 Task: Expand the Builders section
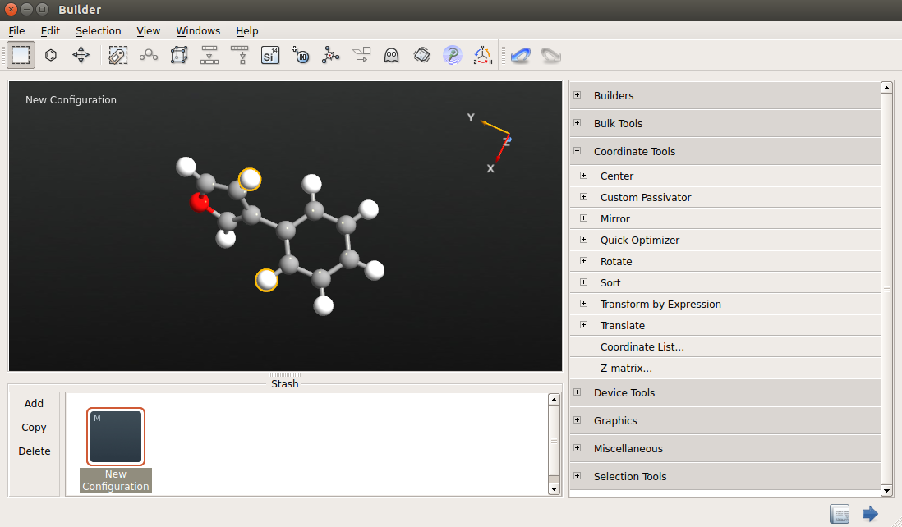point(577,95)
